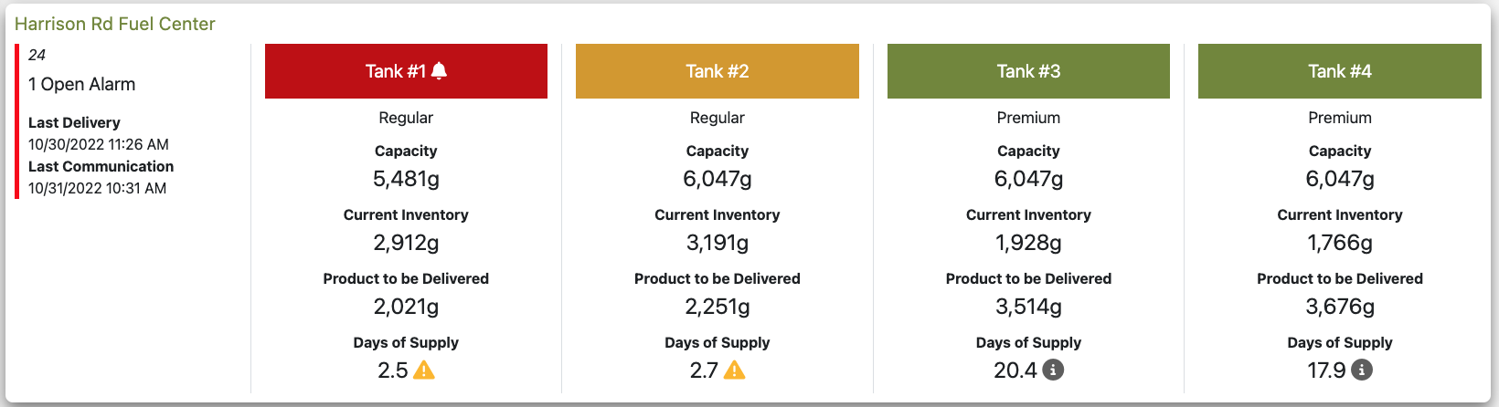The height and width of the screenshot is (407, 1499).
Task: Click Tank #1 product to be delivered 2,021g
Action: (x=406, y=307)
